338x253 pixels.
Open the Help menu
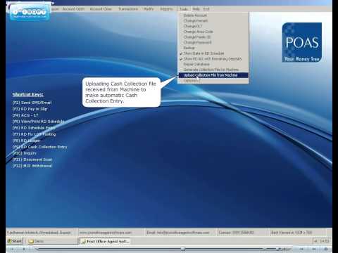(196, 9)
